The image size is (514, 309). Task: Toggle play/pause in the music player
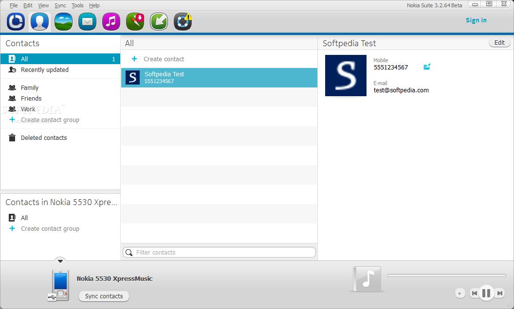pos(486,293)
